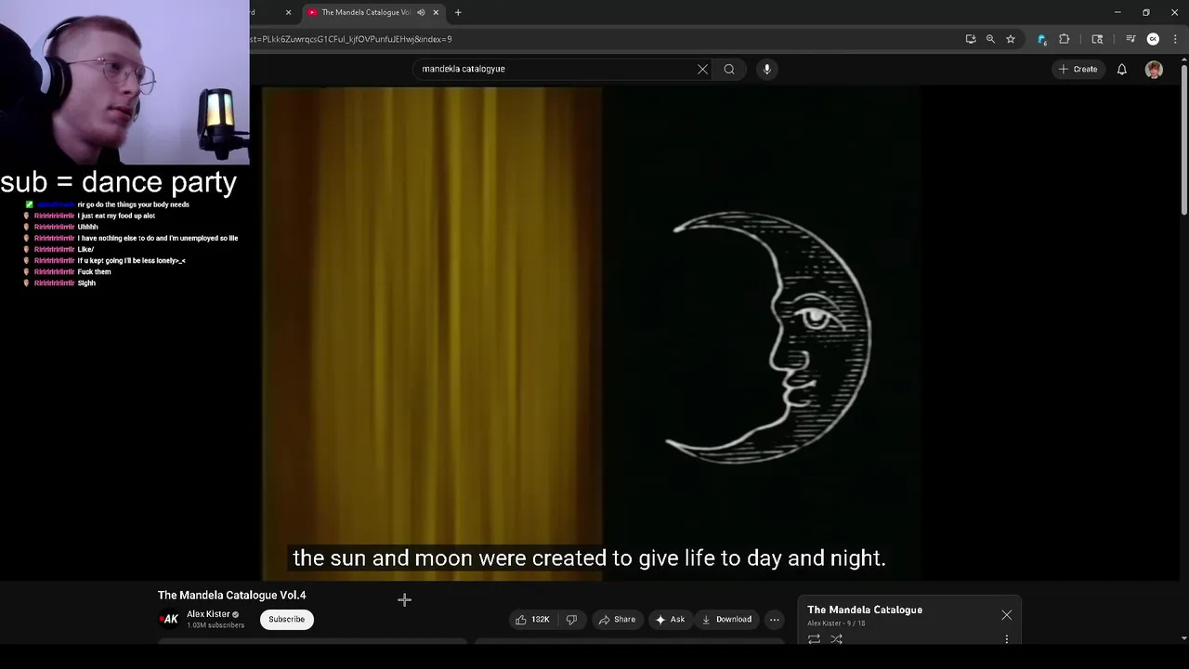This screenshot has width=1189, height=669.
Task: Clear the YouTube search box text
Action: (702, 69)
